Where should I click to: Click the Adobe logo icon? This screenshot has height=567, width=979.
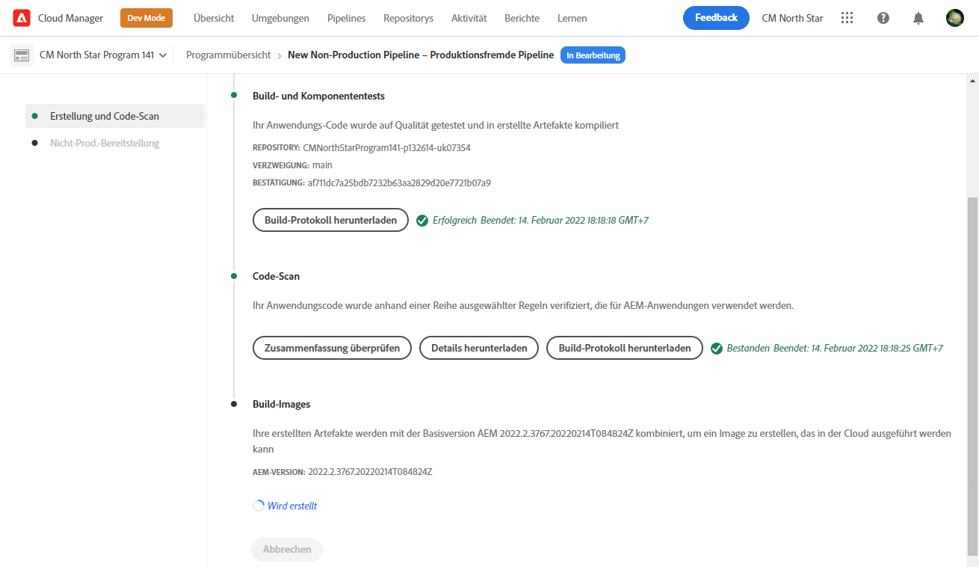[22, 18]
